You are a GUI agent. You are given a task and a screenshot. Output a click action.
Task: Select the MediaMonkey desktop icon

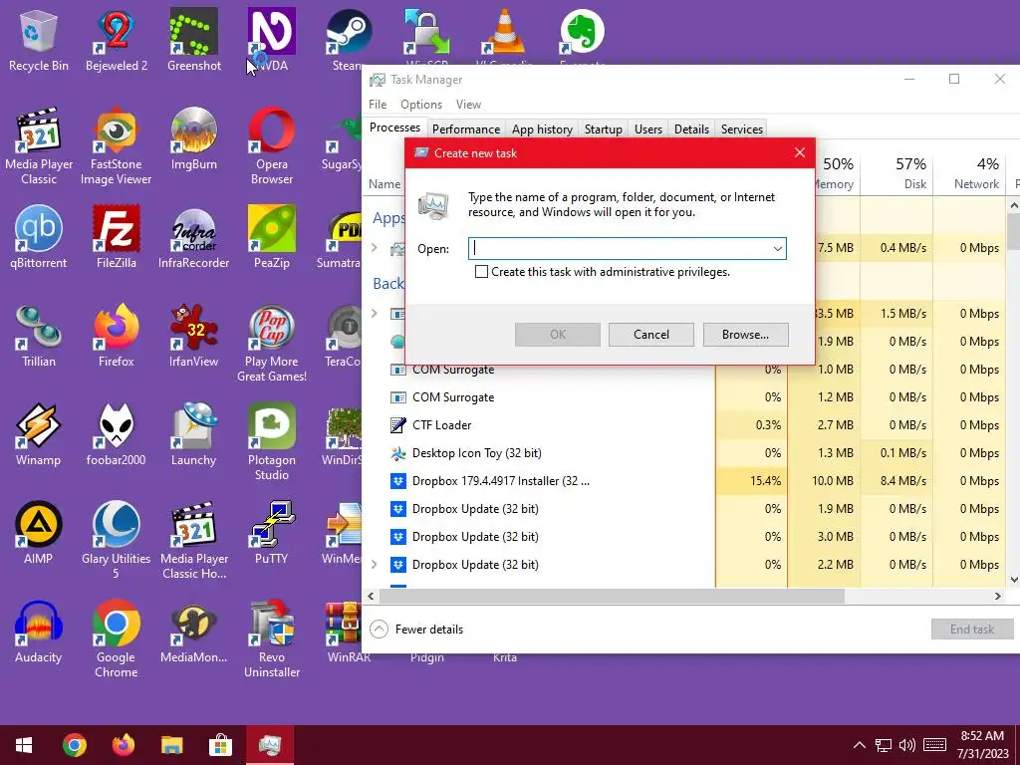pyautogui.click(x=194, y=632)
